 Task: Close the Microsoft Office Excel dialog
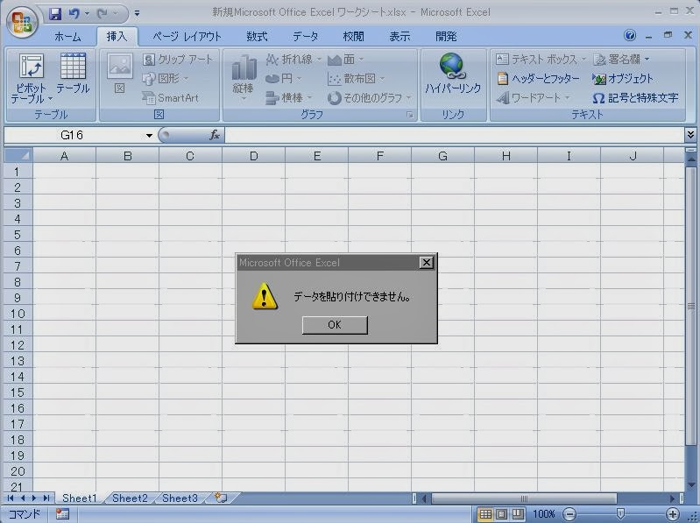pos(427,263)
